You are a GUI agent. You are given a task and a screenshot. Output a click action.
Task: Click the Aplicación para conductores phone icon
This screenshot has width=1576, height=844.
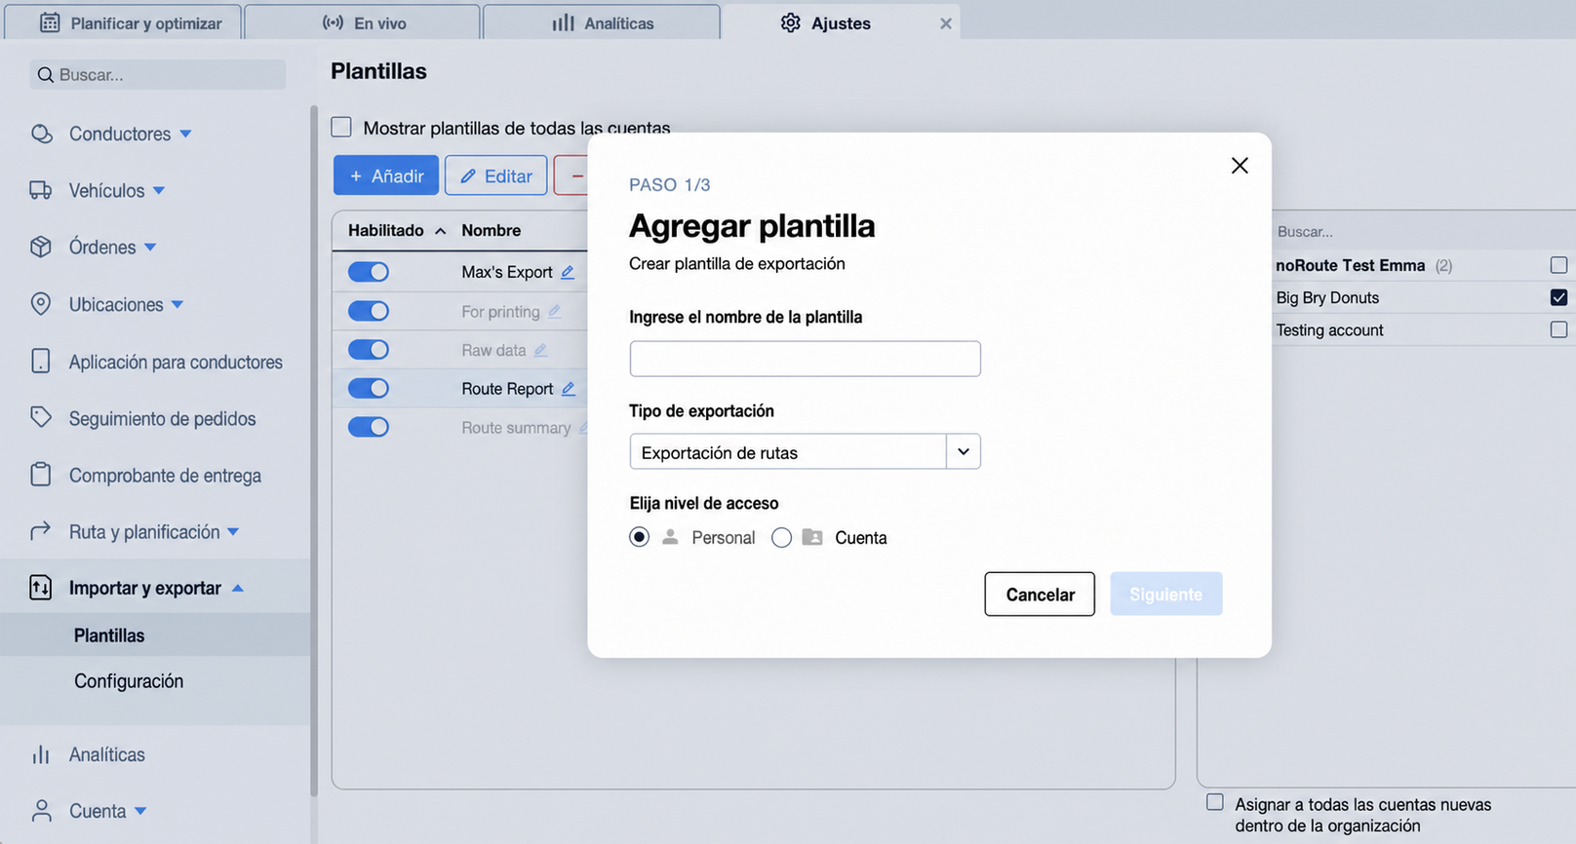(41, 362)
